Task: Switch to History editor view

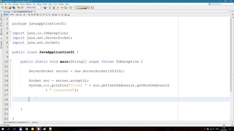Action: click(12, 15)
